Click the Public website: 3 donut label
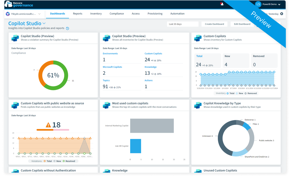The image size is (290, 177). pos(266,140)
